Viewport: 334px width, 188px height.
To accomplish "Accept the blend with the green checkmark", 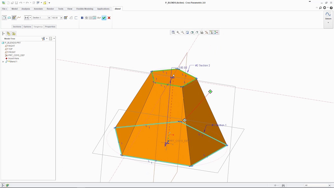I will click(104, 18).
